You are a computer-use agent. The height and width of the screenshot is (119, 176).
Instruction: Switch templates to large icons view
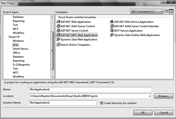tap(166, 11)
